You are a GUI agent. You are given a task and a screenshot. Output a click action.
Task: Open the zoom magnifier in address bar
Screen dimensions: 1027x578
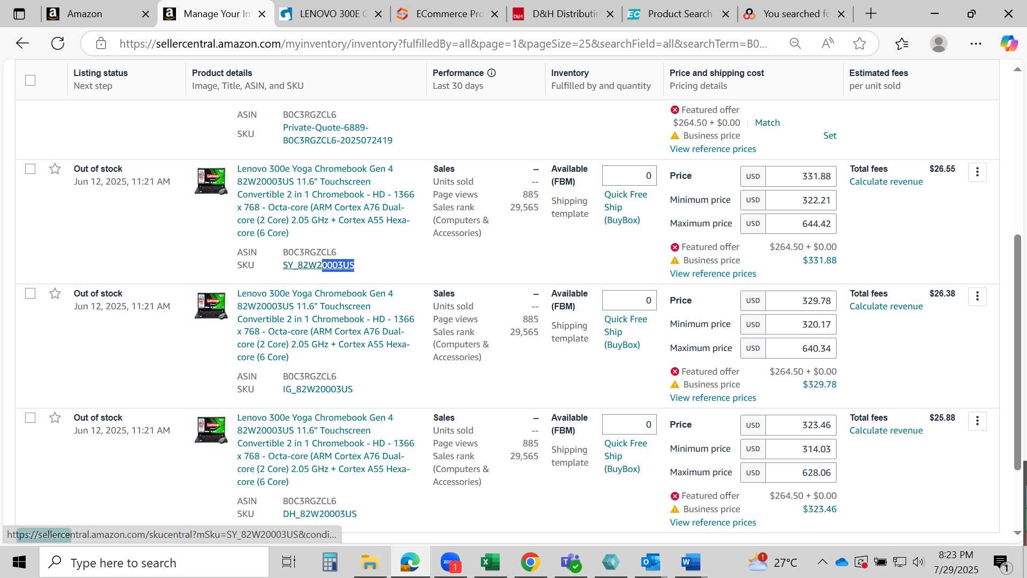coord(795,43)
